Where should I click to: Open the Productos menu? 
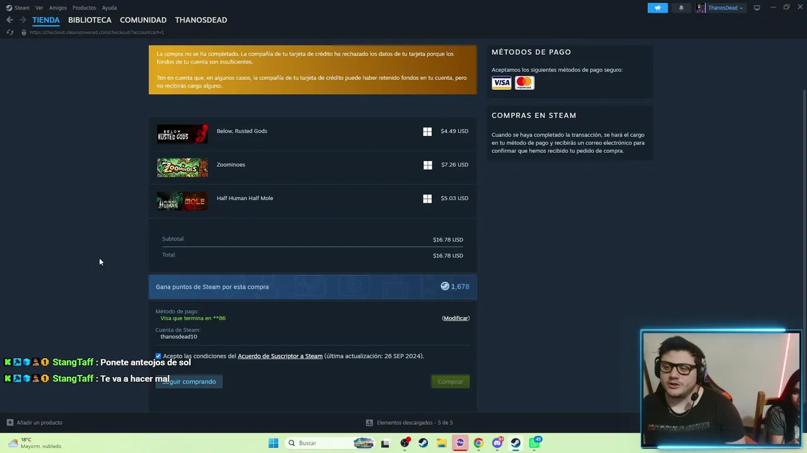pos(84,8)
